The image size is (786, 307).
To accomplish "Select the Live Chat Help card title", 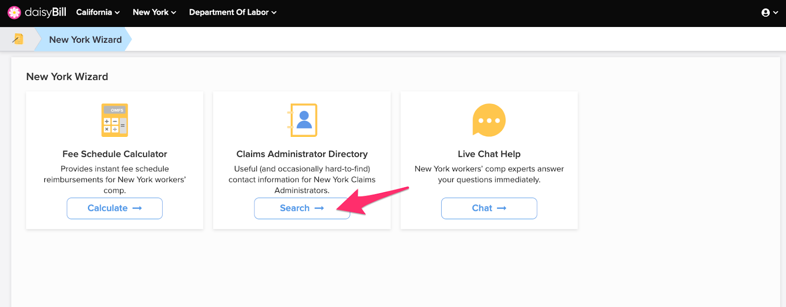I will coord(489,154).
